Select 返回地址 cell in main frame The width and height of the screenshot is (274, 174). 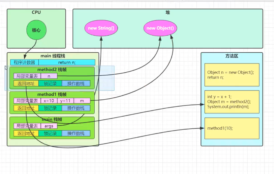[x=26, y=133]
